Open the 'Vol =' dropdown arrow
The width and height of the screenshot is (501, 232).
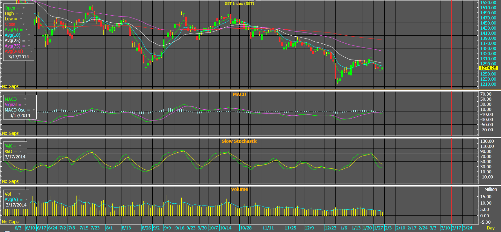point(19,194)
